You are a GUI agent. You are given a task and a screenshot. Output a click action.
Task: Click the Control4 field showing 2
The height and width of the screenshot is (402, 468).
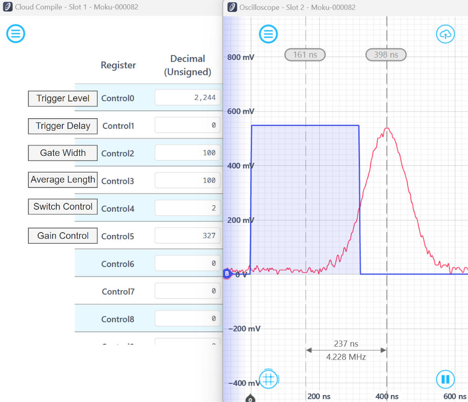(187, 208)
